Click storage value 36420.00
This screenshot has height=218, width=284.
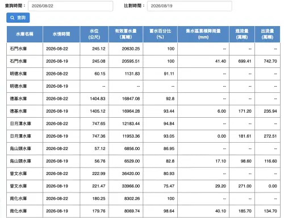(131, 173)
